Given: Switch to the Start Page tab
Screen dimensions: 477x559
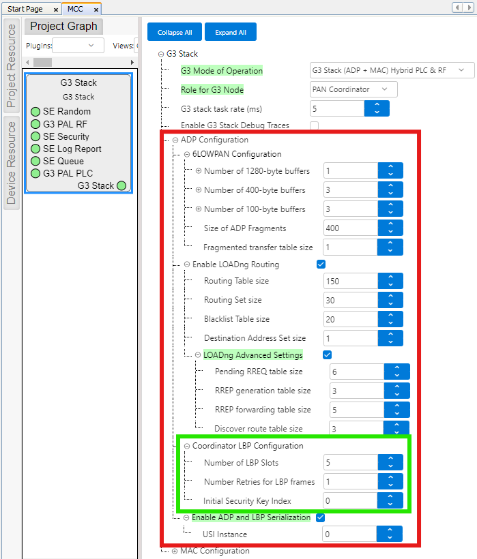Looking at the screenshot, I should (25, 9).
